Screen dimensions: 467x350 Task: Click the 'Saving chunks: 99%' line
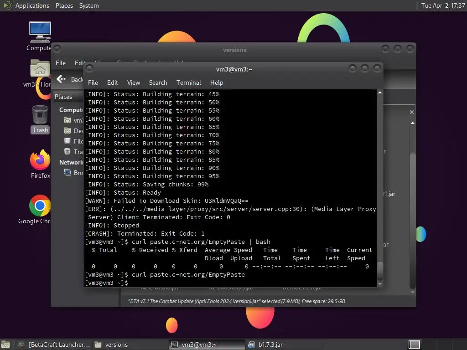[146, 185]
